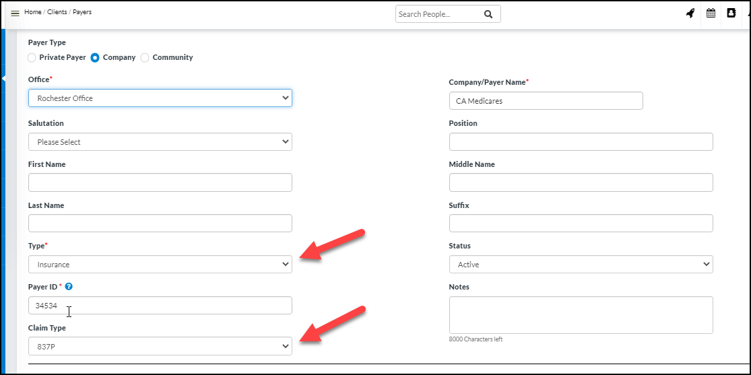Focus the Notes text area
751x375 pixels.
tap(580, 315)
